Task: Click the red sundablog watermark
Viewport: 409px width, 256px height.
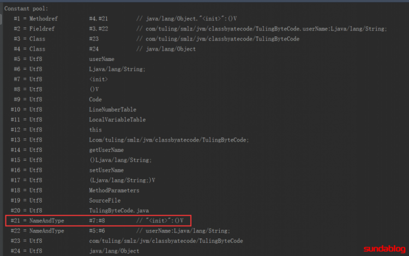Action: point(384,249)
